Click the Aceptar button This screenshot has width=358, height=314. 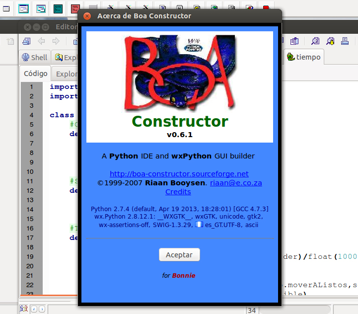coord(179,254)
